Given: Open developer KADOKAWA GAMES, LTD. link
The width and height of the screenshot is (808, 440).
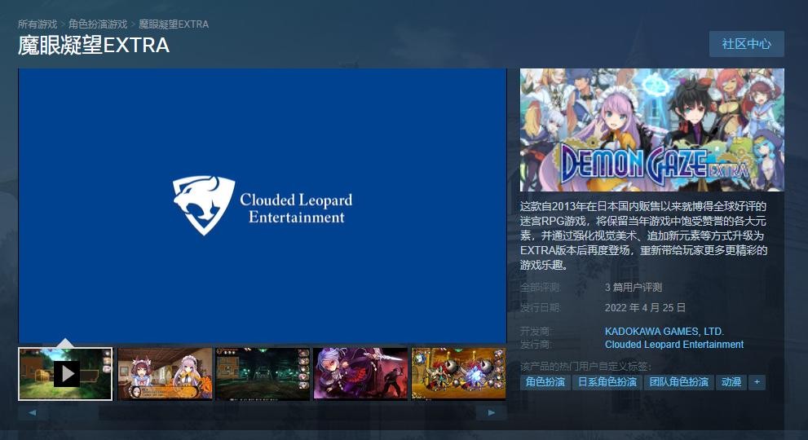Looking at the screenshot, I should 665,332.
